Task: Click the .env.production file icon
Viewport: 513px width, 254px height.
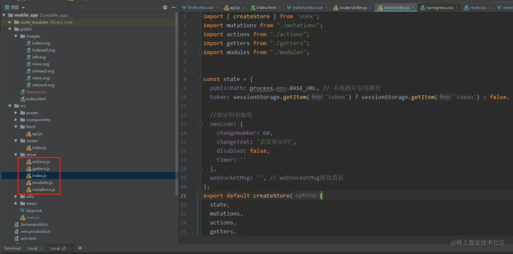Action: 17,231
